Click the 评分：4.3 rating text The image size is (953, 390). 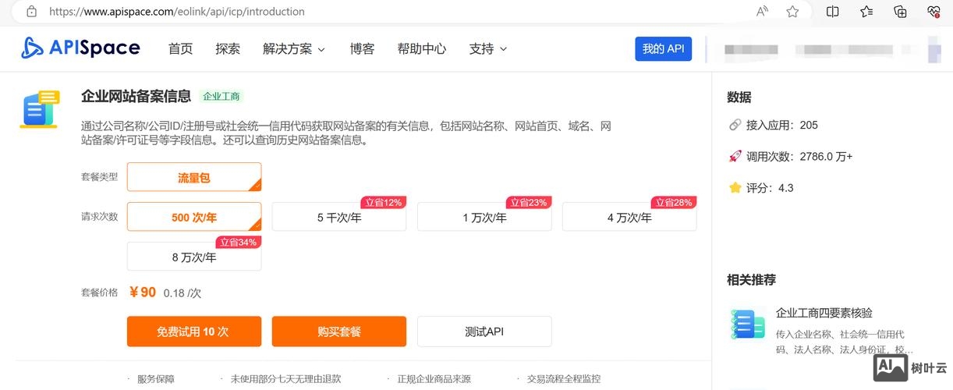click(x=770, y=187)
